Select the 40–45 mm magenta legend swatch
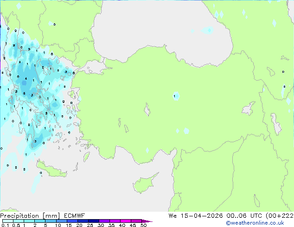 126,221
